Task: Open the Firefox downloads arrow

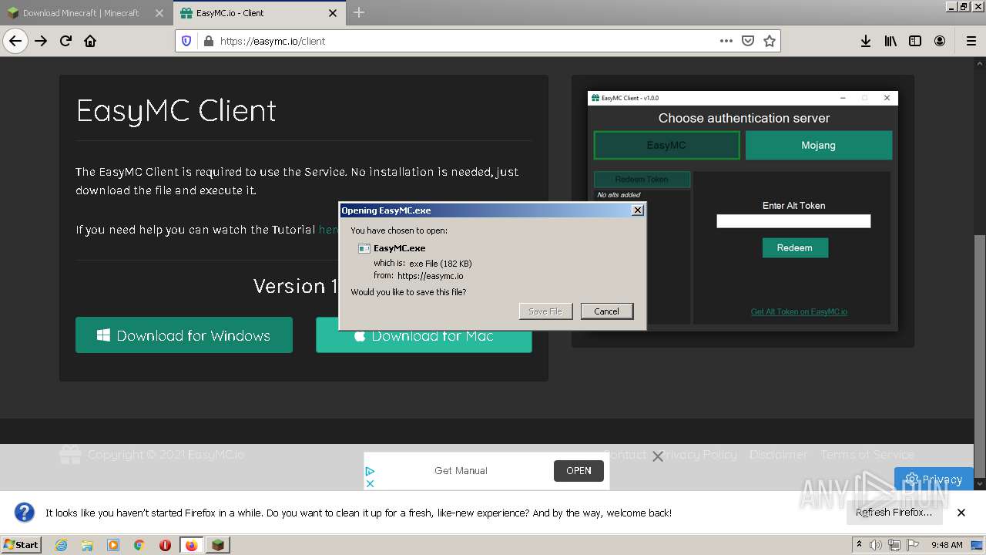Action: point(866,41)
